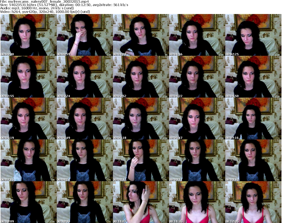Choose the frame stamped 00:03:24
282x223 pixels.
[x=85, y=77]
